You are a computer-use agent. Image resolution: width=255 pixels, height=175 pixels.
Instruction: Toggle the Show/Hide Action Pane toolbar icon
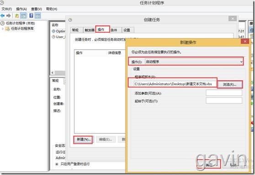[x=38, y=16]
